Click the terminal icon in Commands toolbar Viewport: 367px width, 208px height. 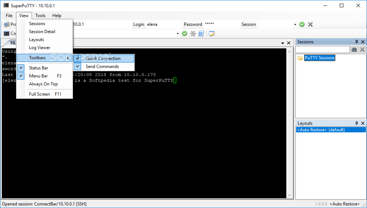tap(7, 33)
